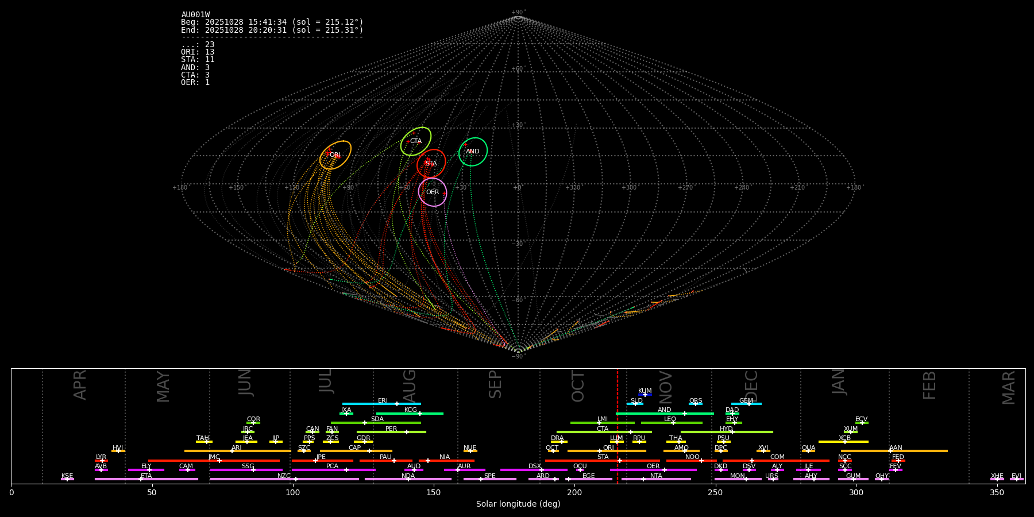
Task: Click the AU001W station name heading
Action: point(195,15)
